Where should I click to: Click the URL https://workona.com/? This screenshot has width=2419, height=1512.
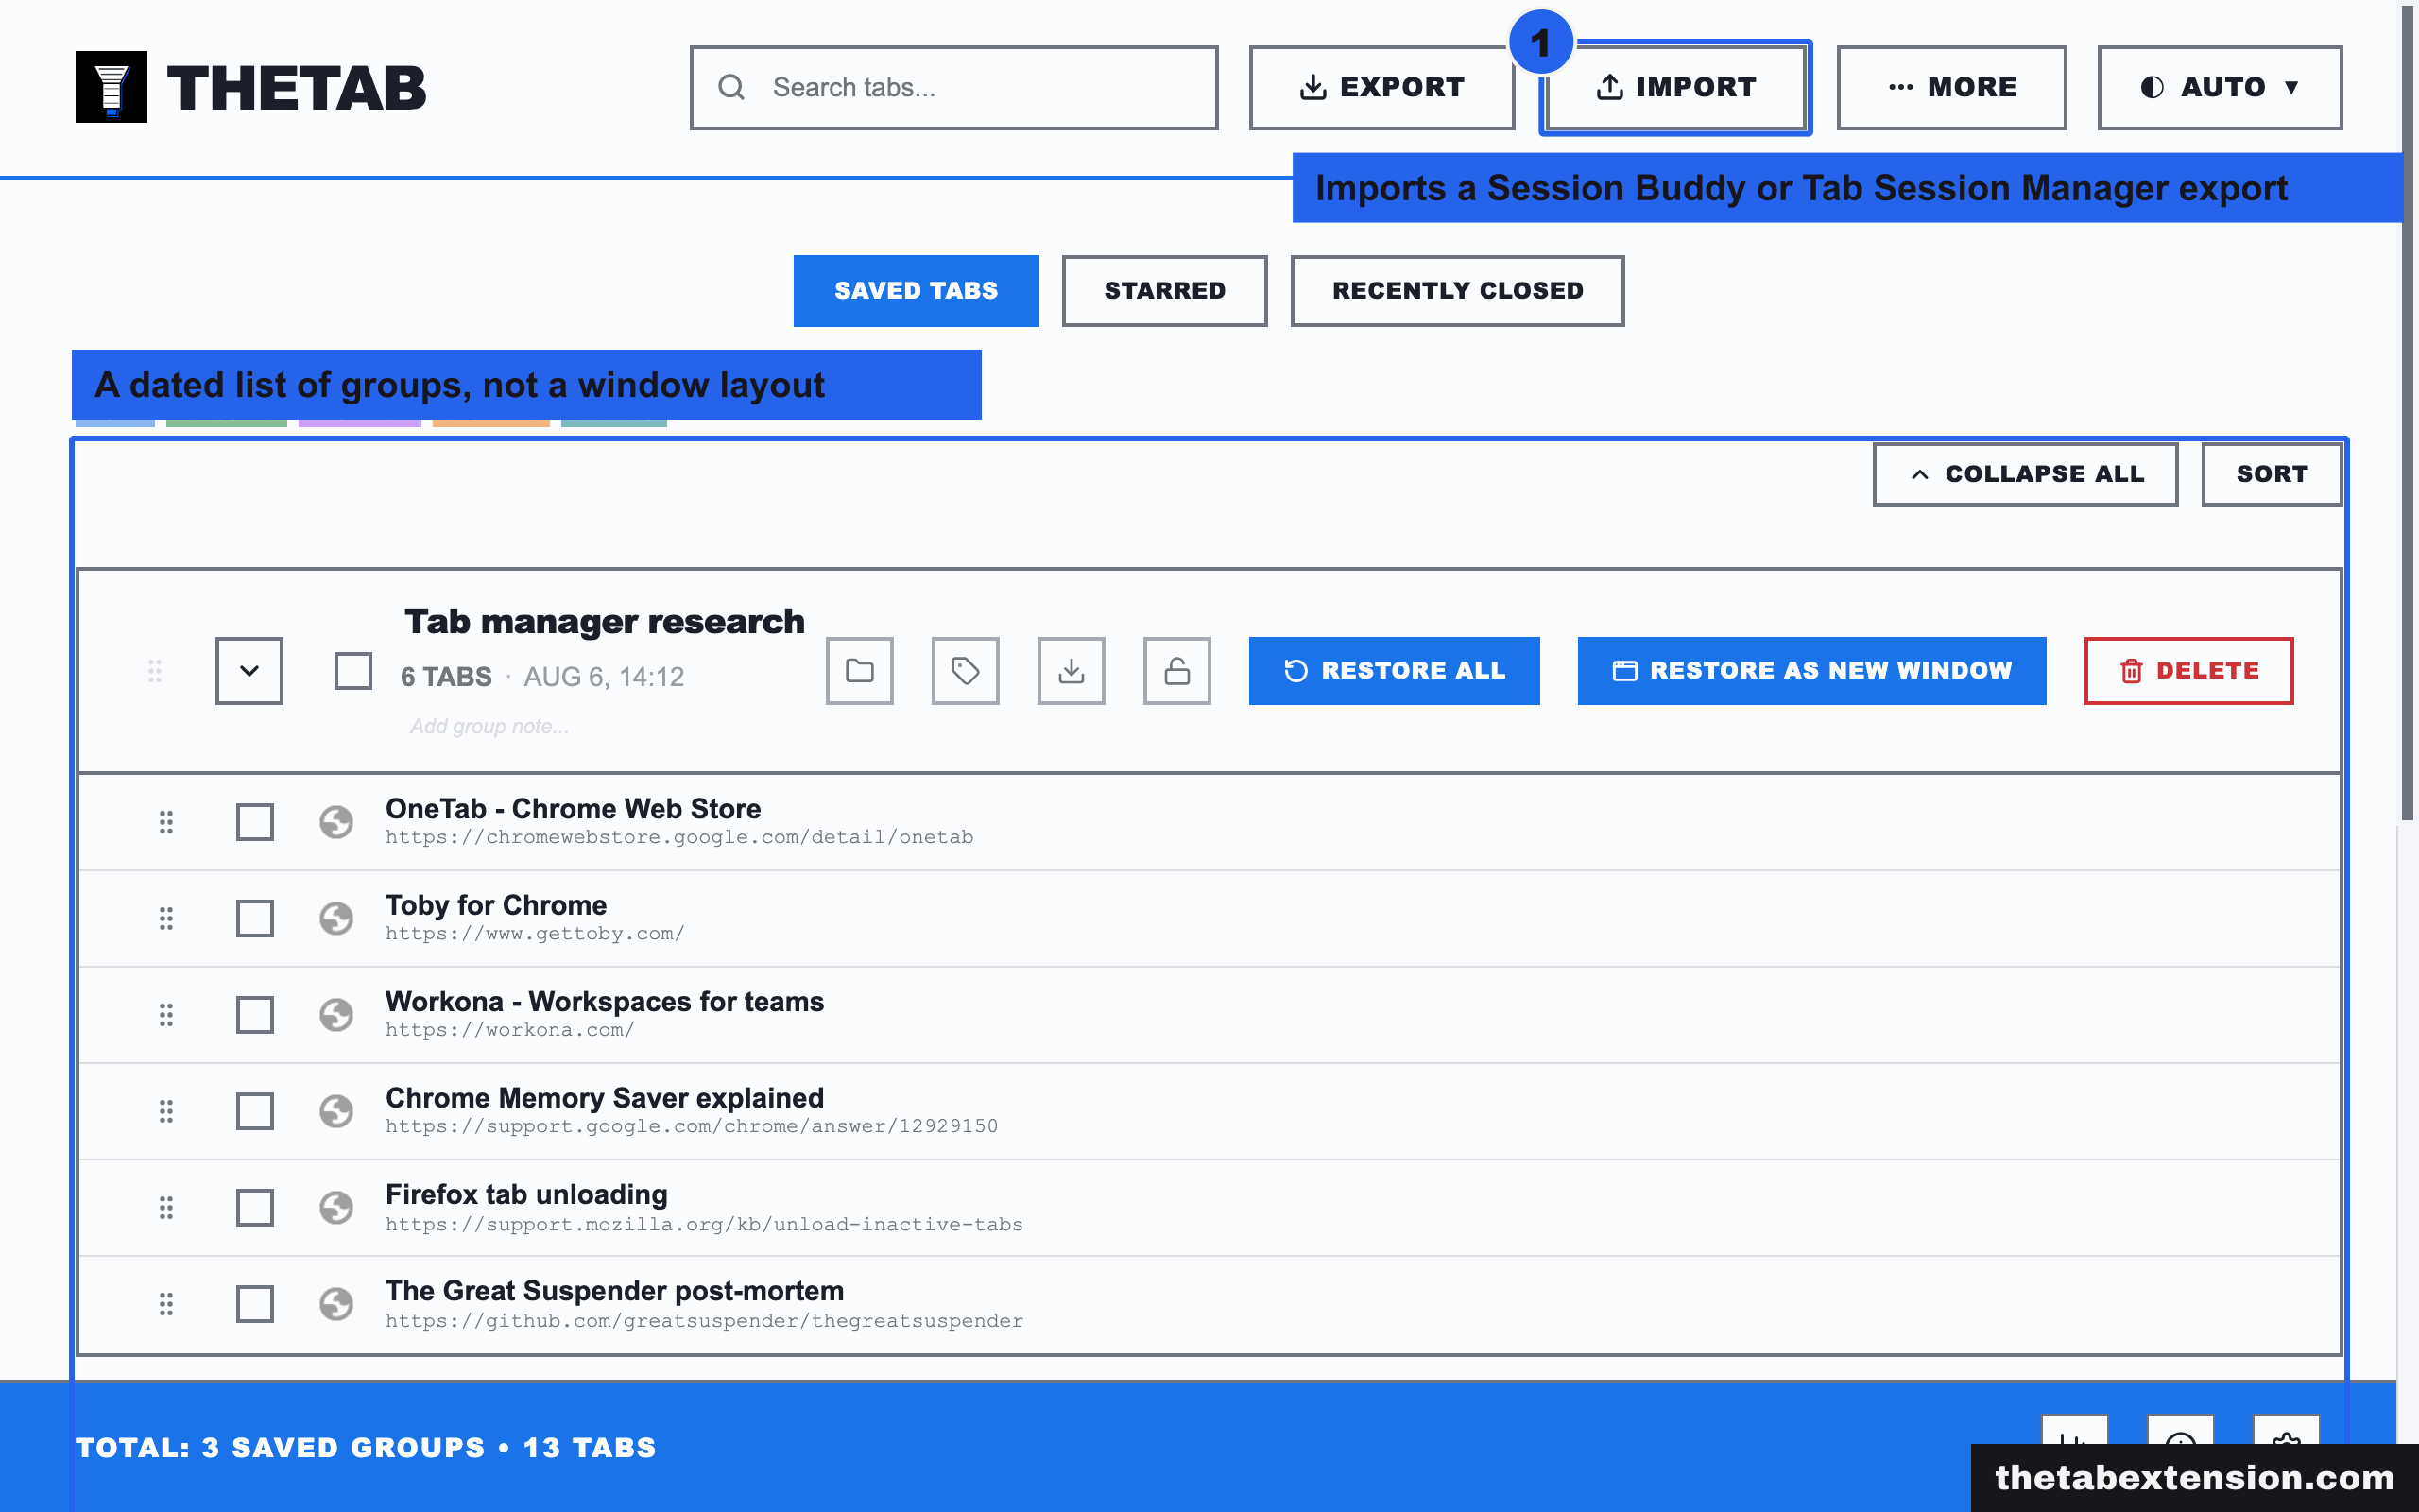pyautogui.click(x=510, y=1030)
